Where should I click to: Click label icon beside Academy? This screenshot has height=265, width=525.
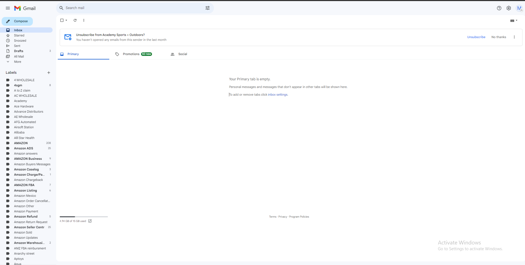tap(8, 101)
